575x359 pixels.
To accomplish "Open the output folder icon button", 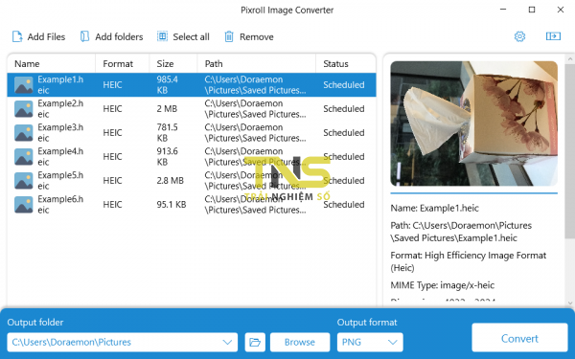I will click(x=255, y=342).
